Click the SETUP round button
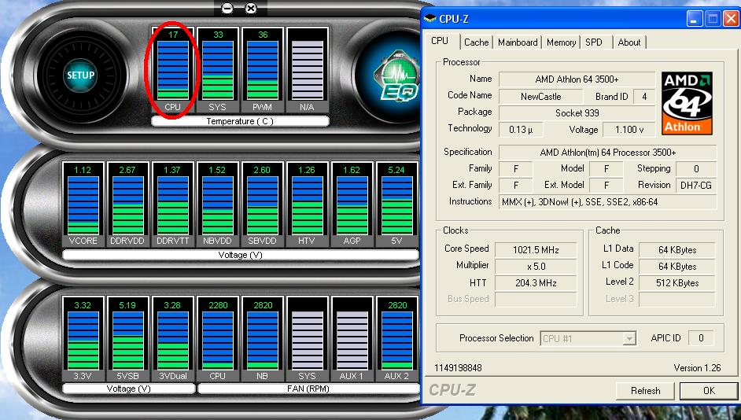 point(80,76)
